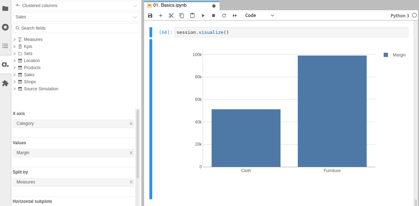The height and width of the screenshot is (206, 419).
Task: Click the [68] cell execution prompt
Action: [166, 32]
